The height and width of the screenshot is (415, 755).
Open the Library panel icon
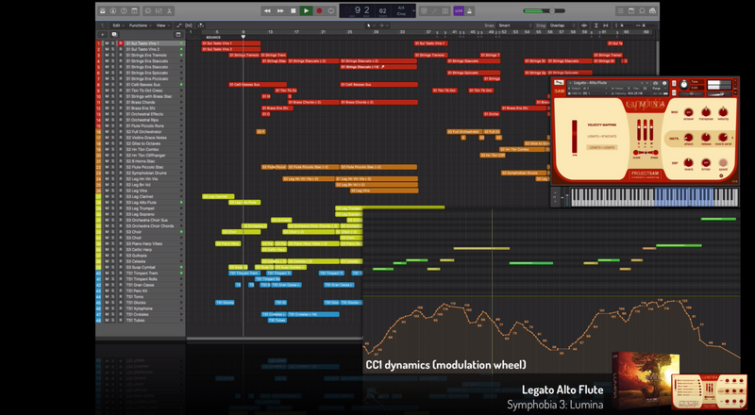coord(103,10)
